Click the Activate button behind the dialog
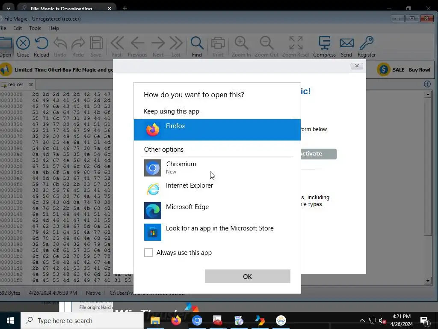This screenshot has width=438, height=329. (x=318, y=154)
